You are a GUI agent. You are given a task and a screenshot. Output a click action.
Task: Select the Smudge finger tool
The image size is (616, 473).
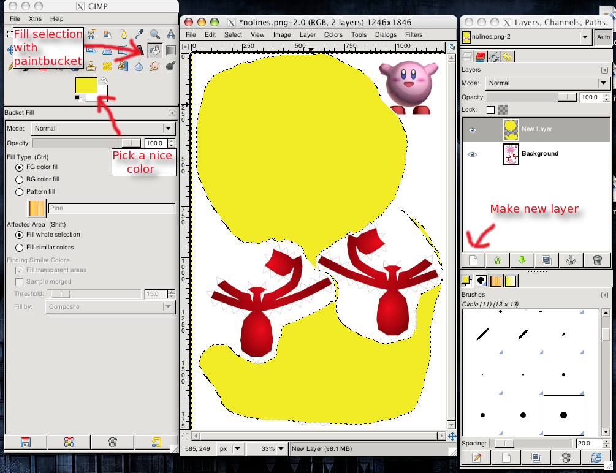(x=155, y=66)
